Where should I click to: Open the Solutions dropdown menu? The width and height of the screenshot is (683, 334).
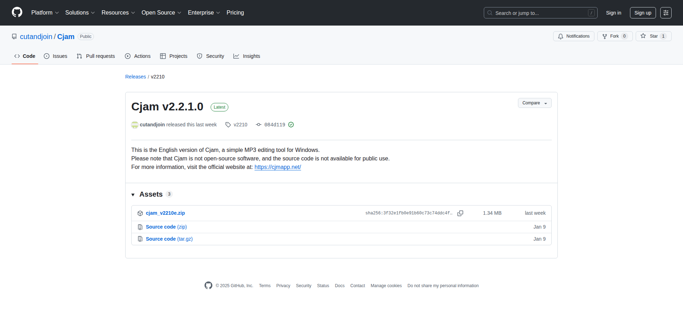(80, 13)
